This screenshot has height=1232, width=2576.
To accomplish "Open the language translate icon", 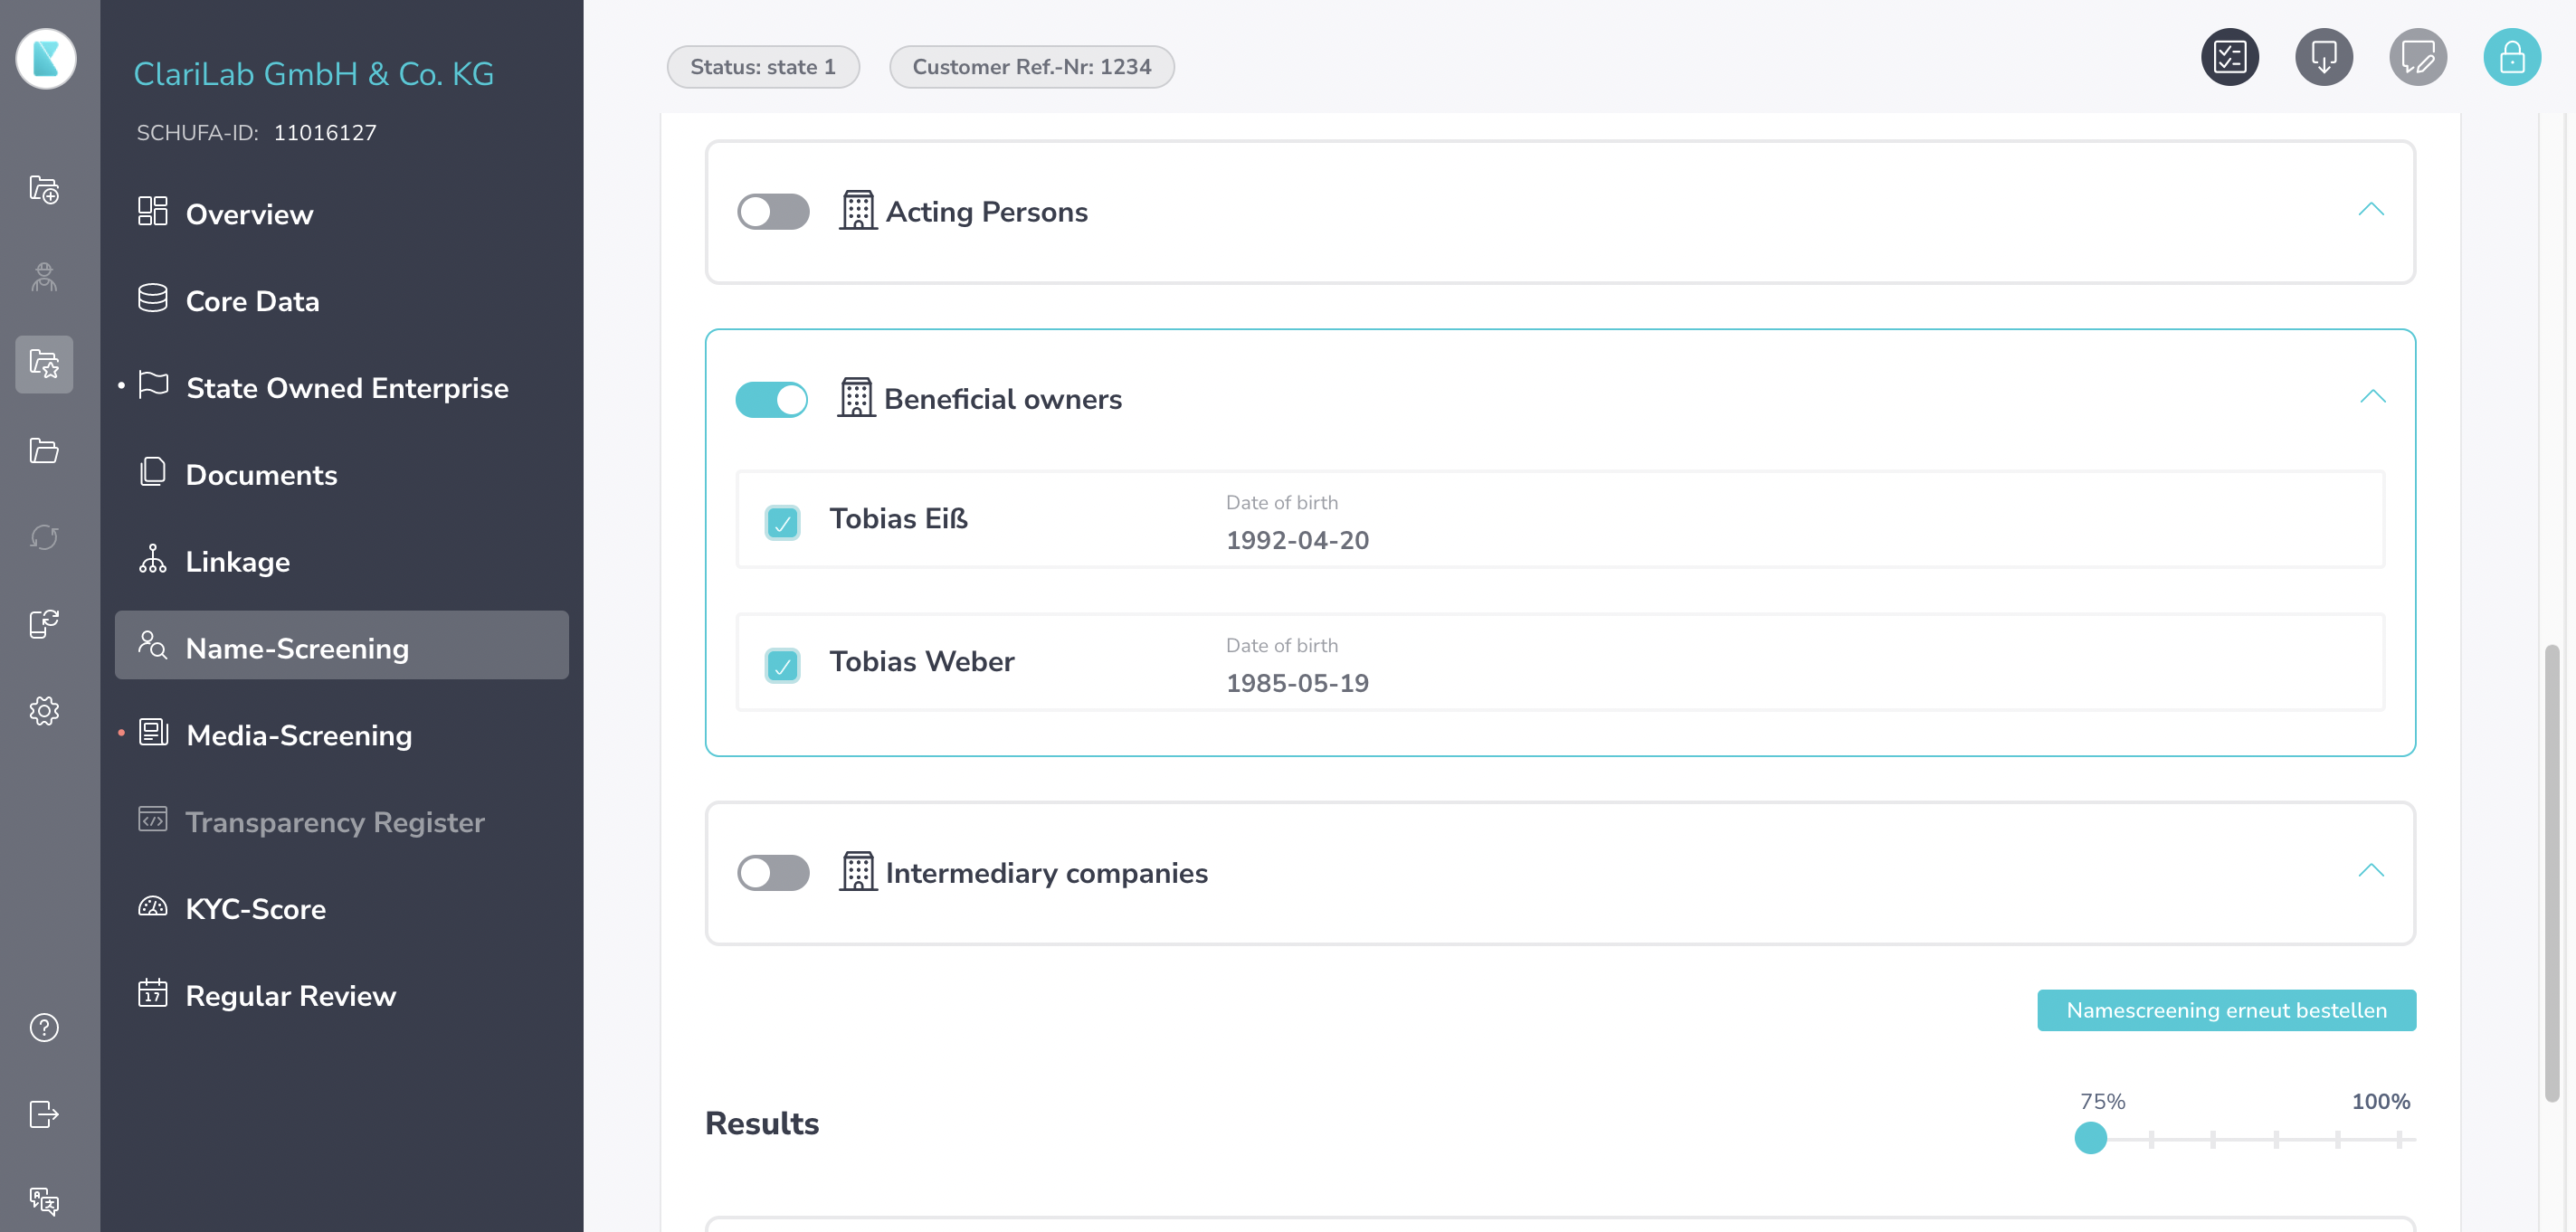I will coord(44,1200).
